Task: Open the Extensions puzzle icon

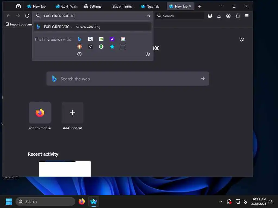Action: pyautogui.click(x=238, y=16)
